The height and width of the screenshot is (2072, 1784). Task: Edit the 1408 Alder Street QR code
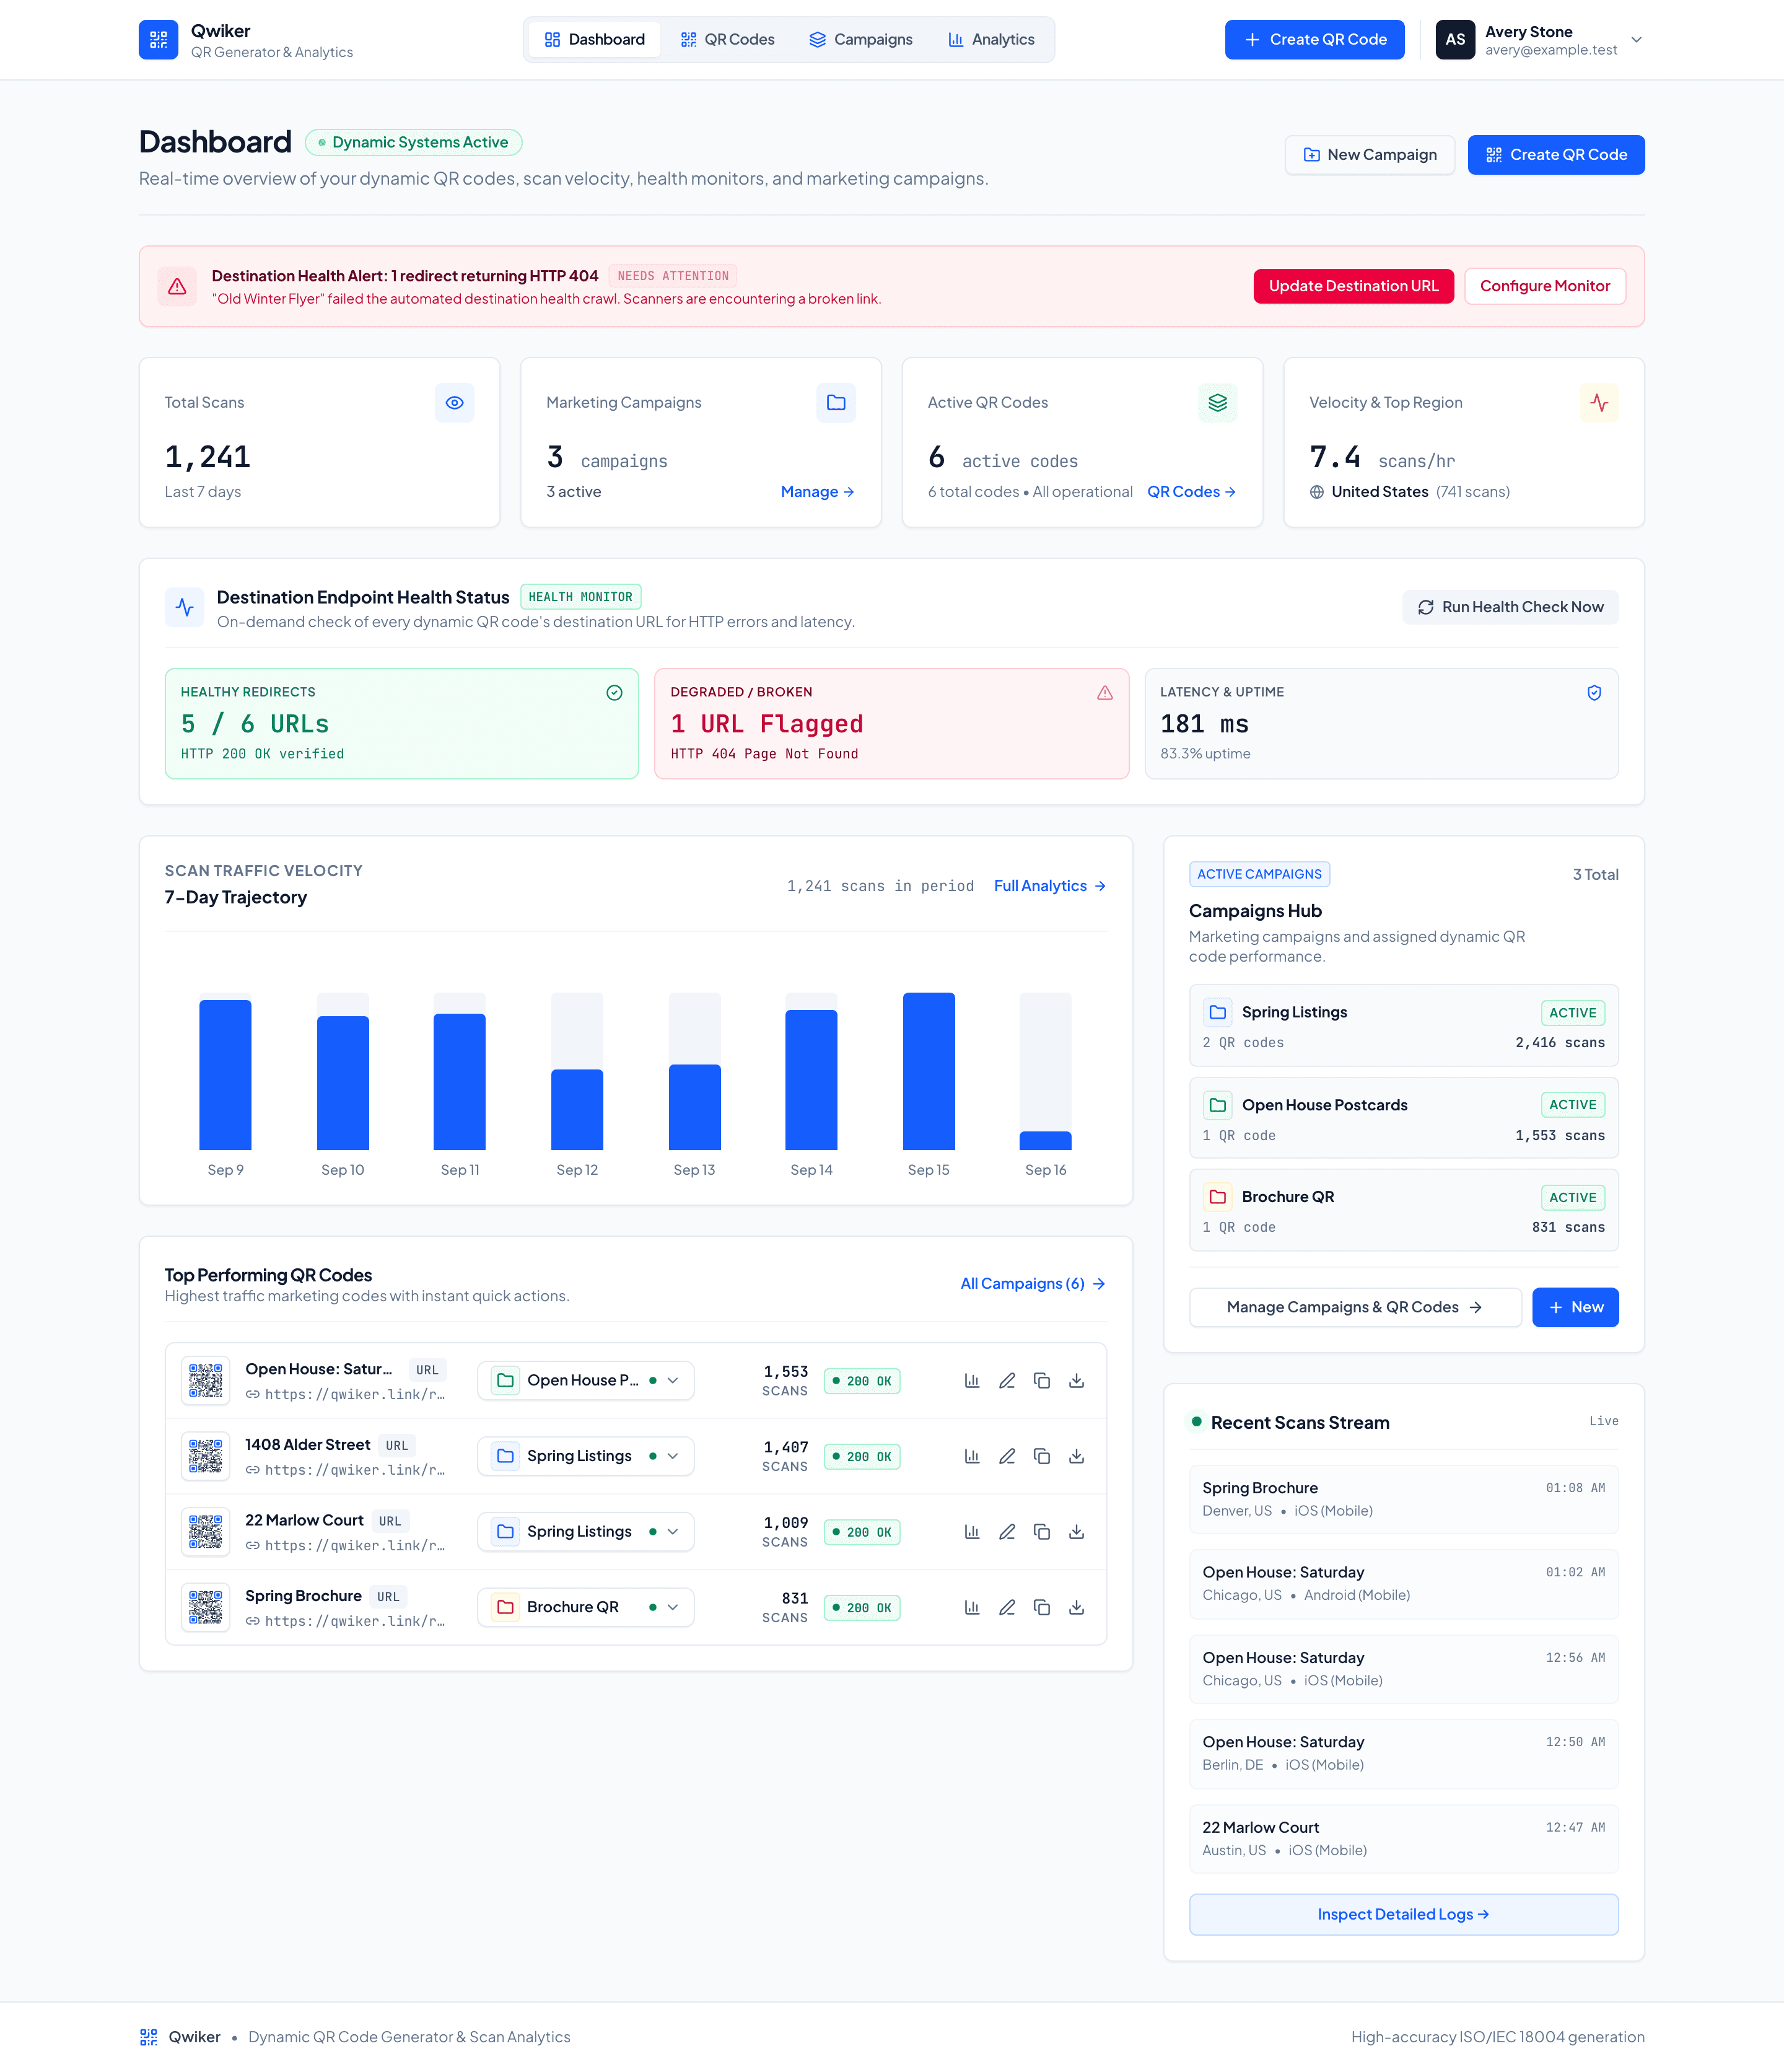[x=1007, y=1457]
